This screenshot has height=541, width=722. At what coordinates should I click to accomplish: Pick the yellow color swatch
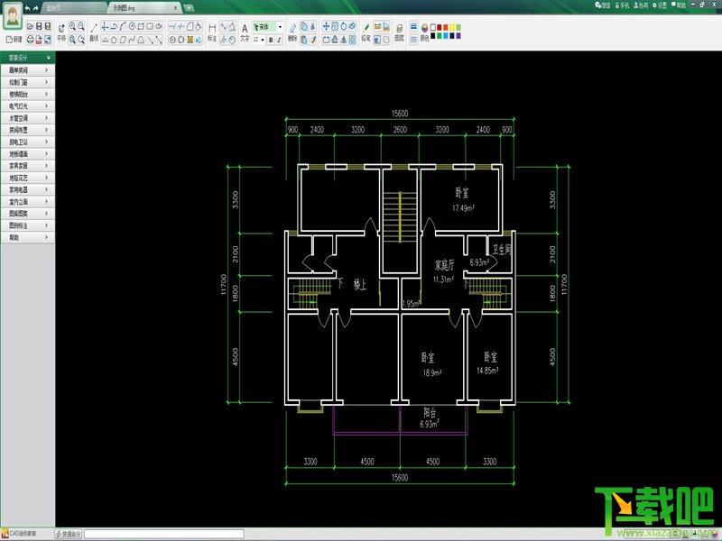452,28
